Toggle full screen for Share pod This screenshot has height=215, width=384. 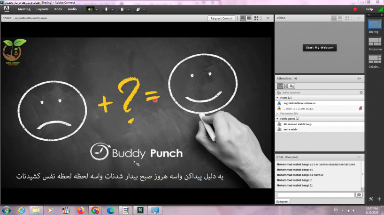point(256,18)
